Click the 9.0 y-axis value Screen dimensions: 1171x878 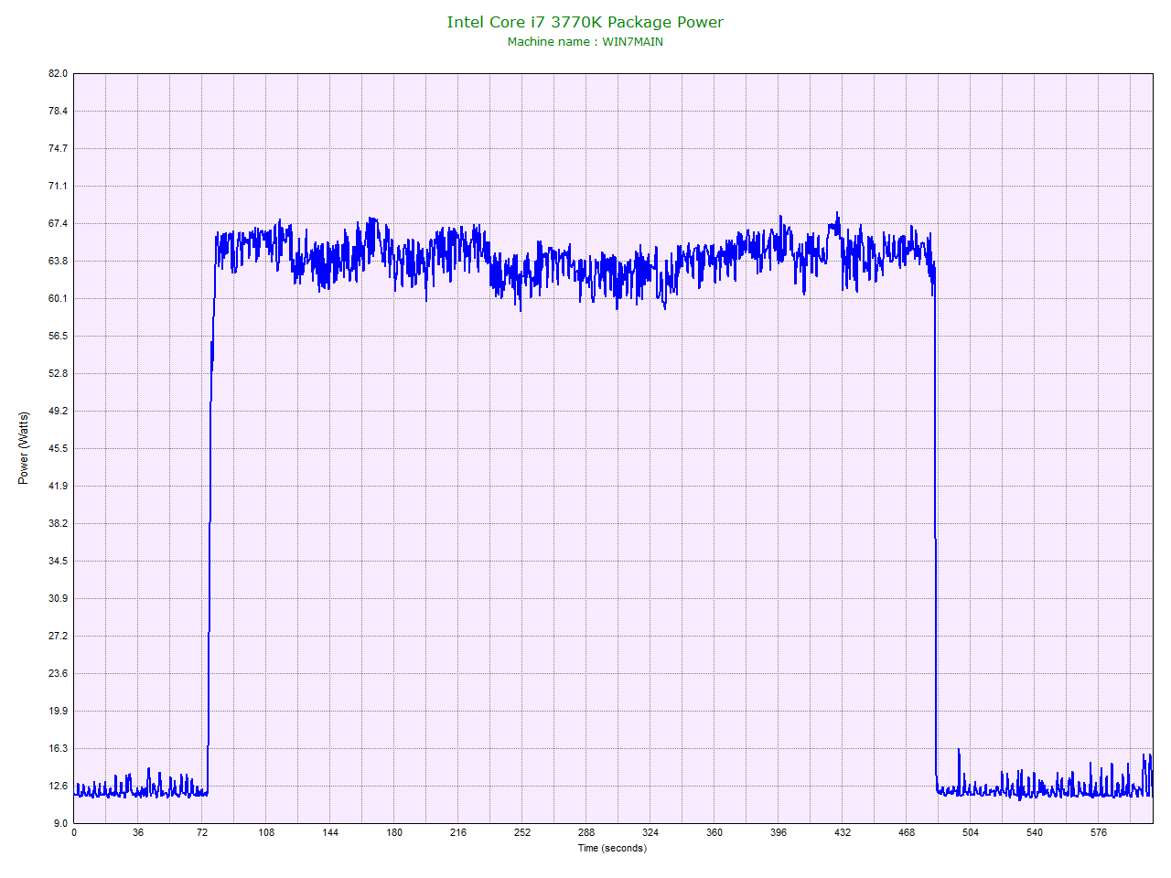point(60,823)
